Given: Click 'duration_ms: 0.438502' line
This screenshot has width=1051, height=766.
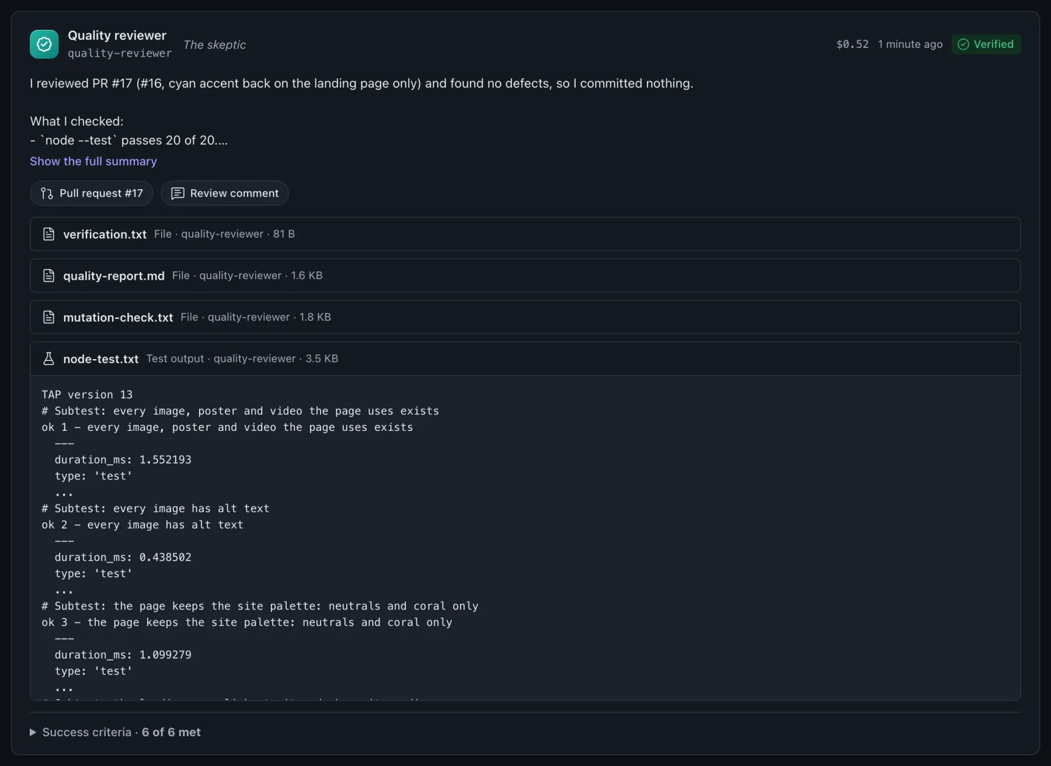Looking at the screenshot, I should (123, 557).
